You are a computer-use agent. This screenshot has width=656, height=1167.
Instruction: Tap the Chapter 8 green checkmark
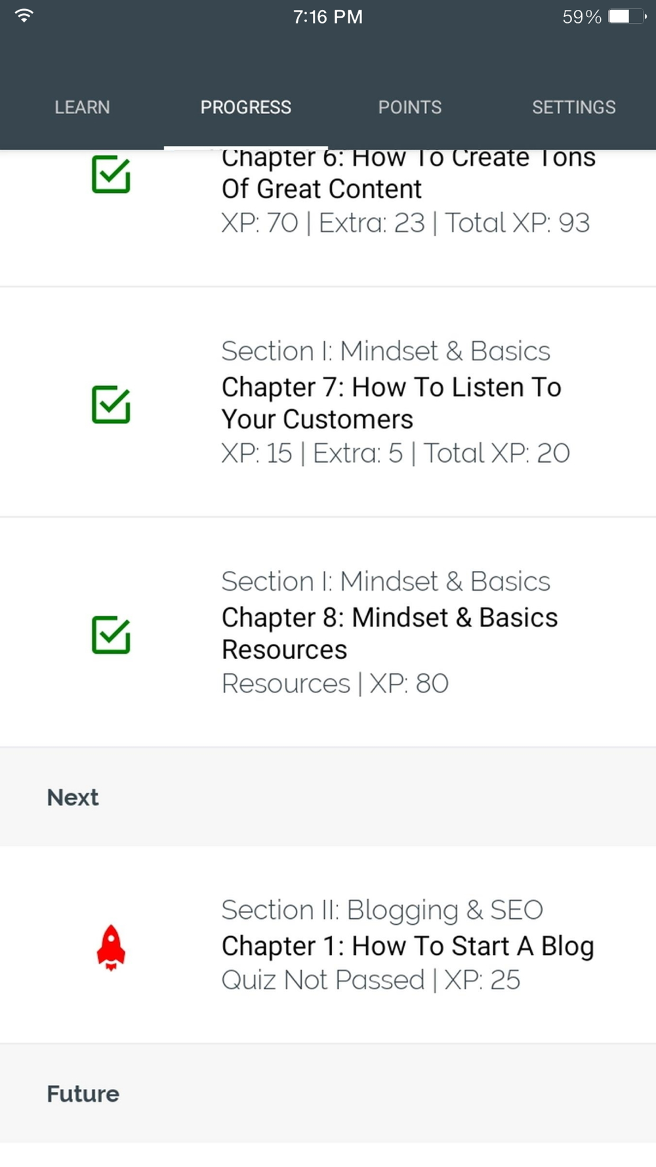point(111,635)
